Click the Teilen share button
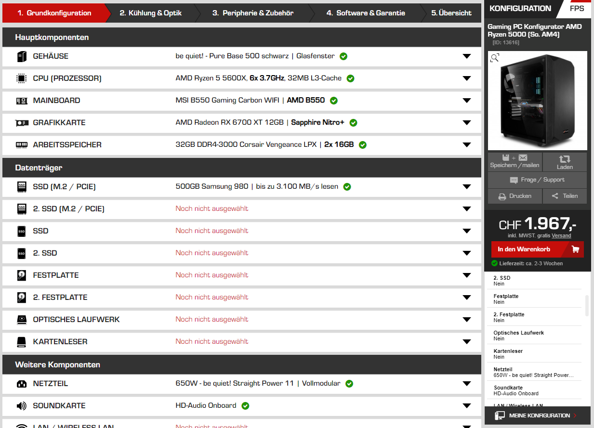 pos(565,196)
